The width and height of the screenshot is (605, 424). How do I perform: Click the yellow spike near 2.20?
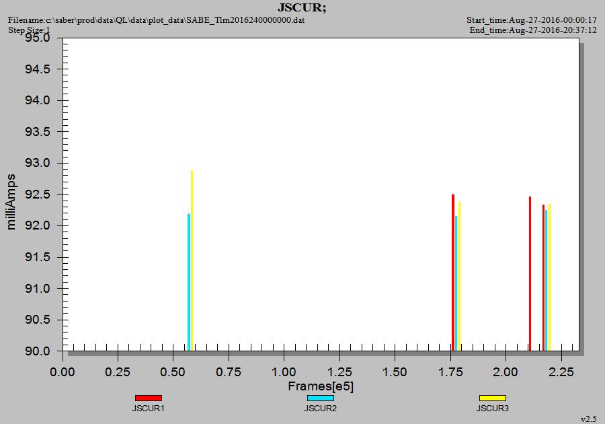[549, 277]
